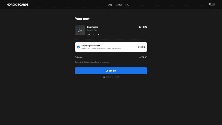The image size is (222, 125).
Task: Click the NORDIC BOARDS logo
Action: [17, 5]
